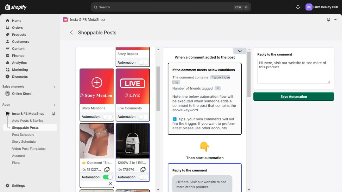
Task: Open Video Post Templates
Action: point(29,149)
